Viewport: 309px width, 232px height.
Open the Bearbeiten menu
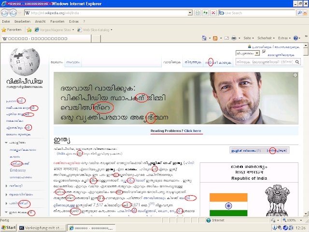click(22, 21)
